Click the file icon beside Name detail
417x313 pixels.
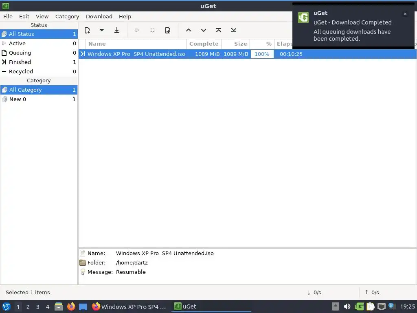coord(82,253)
